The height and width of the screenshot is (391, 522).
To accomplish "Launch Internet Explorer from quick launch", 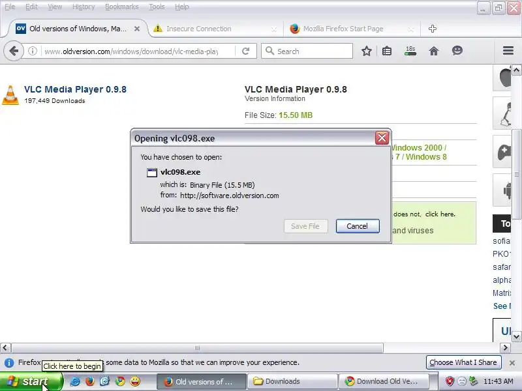I will point(75,381).
